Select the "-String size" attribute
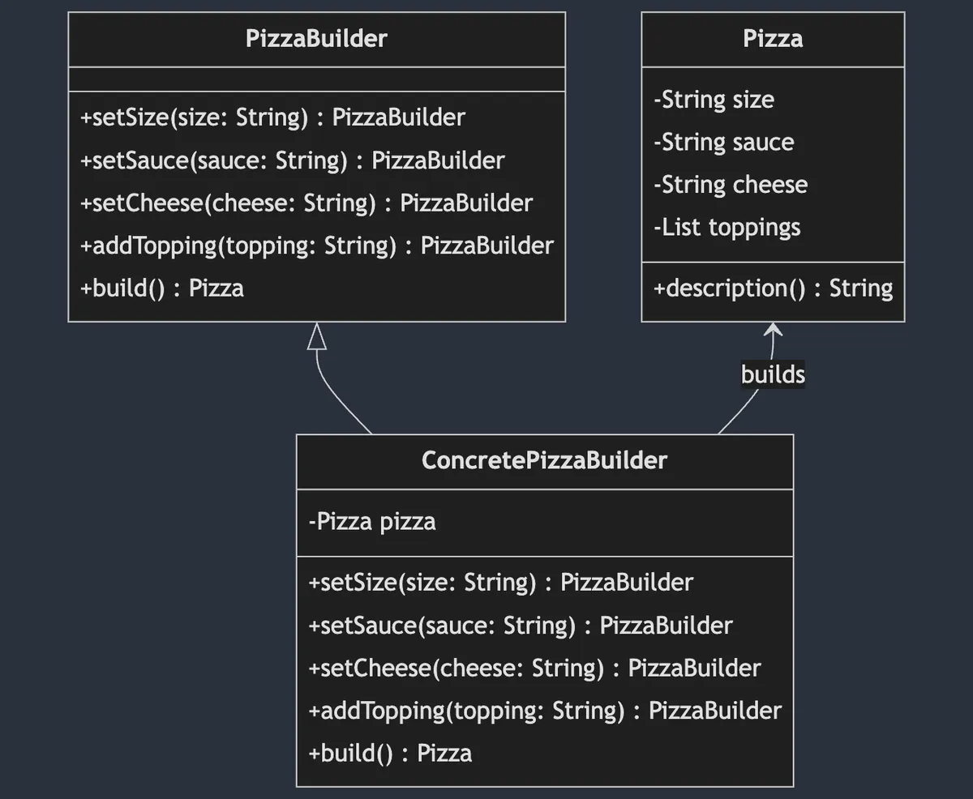 (714, 100)
